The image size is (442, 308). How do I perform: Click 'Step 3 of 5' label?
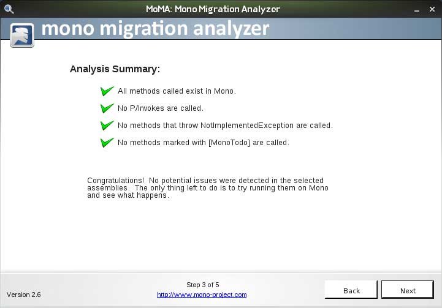point(203,285)
